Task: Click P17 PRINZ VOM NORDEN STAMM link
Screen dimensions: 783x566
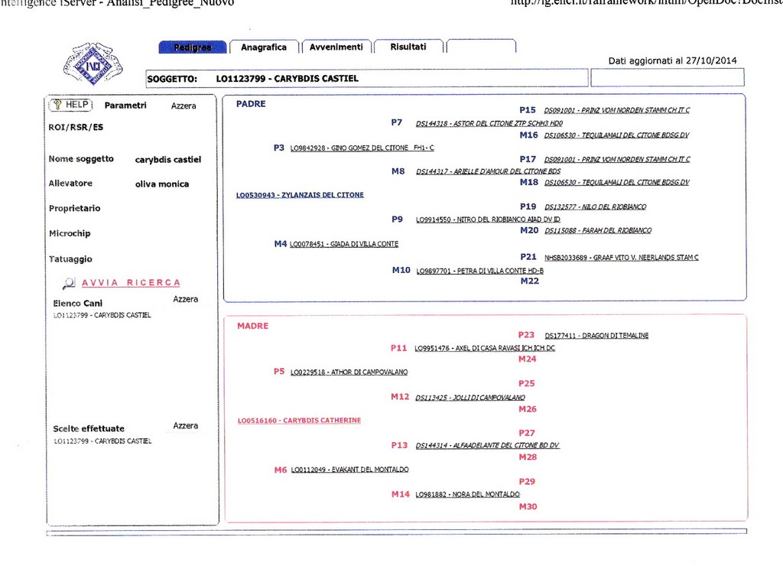Action: tap(617, 159)
